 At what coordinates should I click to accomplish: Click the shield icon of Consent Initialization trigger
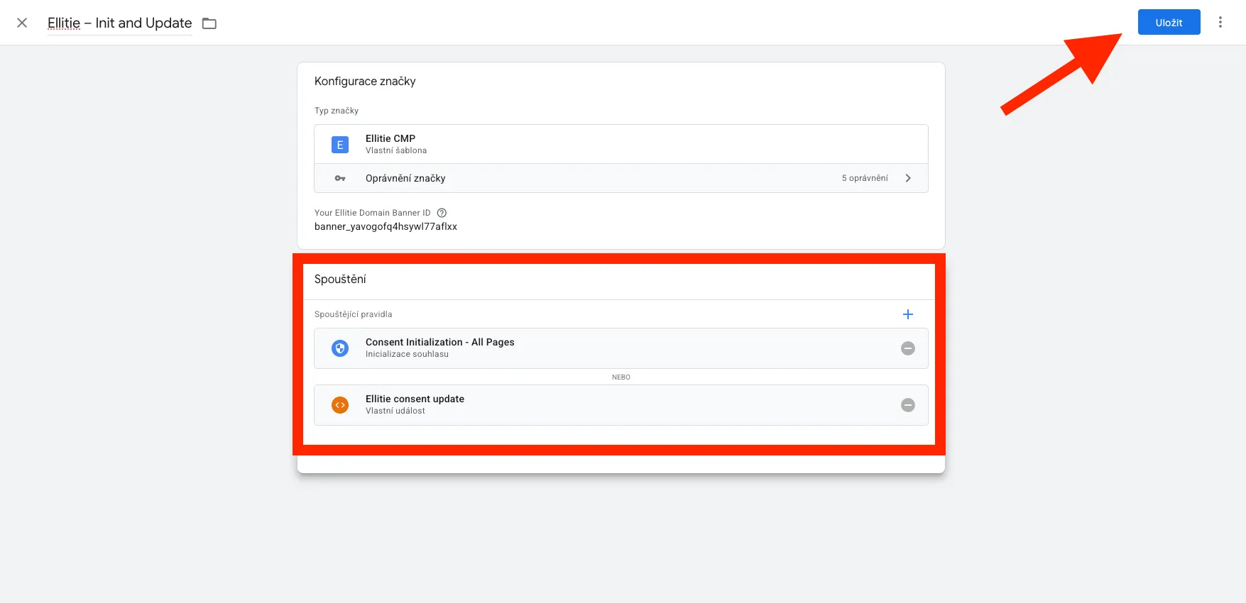tap(340, 348)
